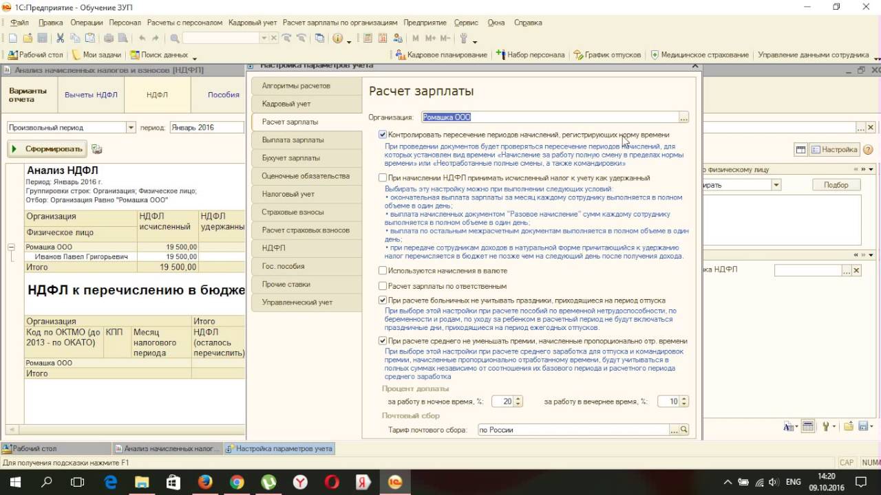Open the Кадровый учет menu
This screenshot has height=495, width=881.
click(x=253, y=23)
